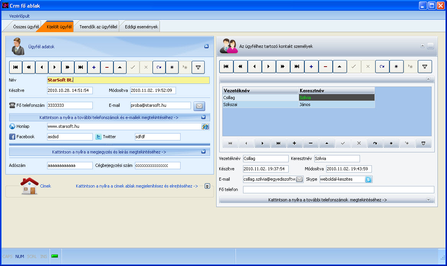Click Keresztnév column header
Screen dimensions: 447x266
336,90
